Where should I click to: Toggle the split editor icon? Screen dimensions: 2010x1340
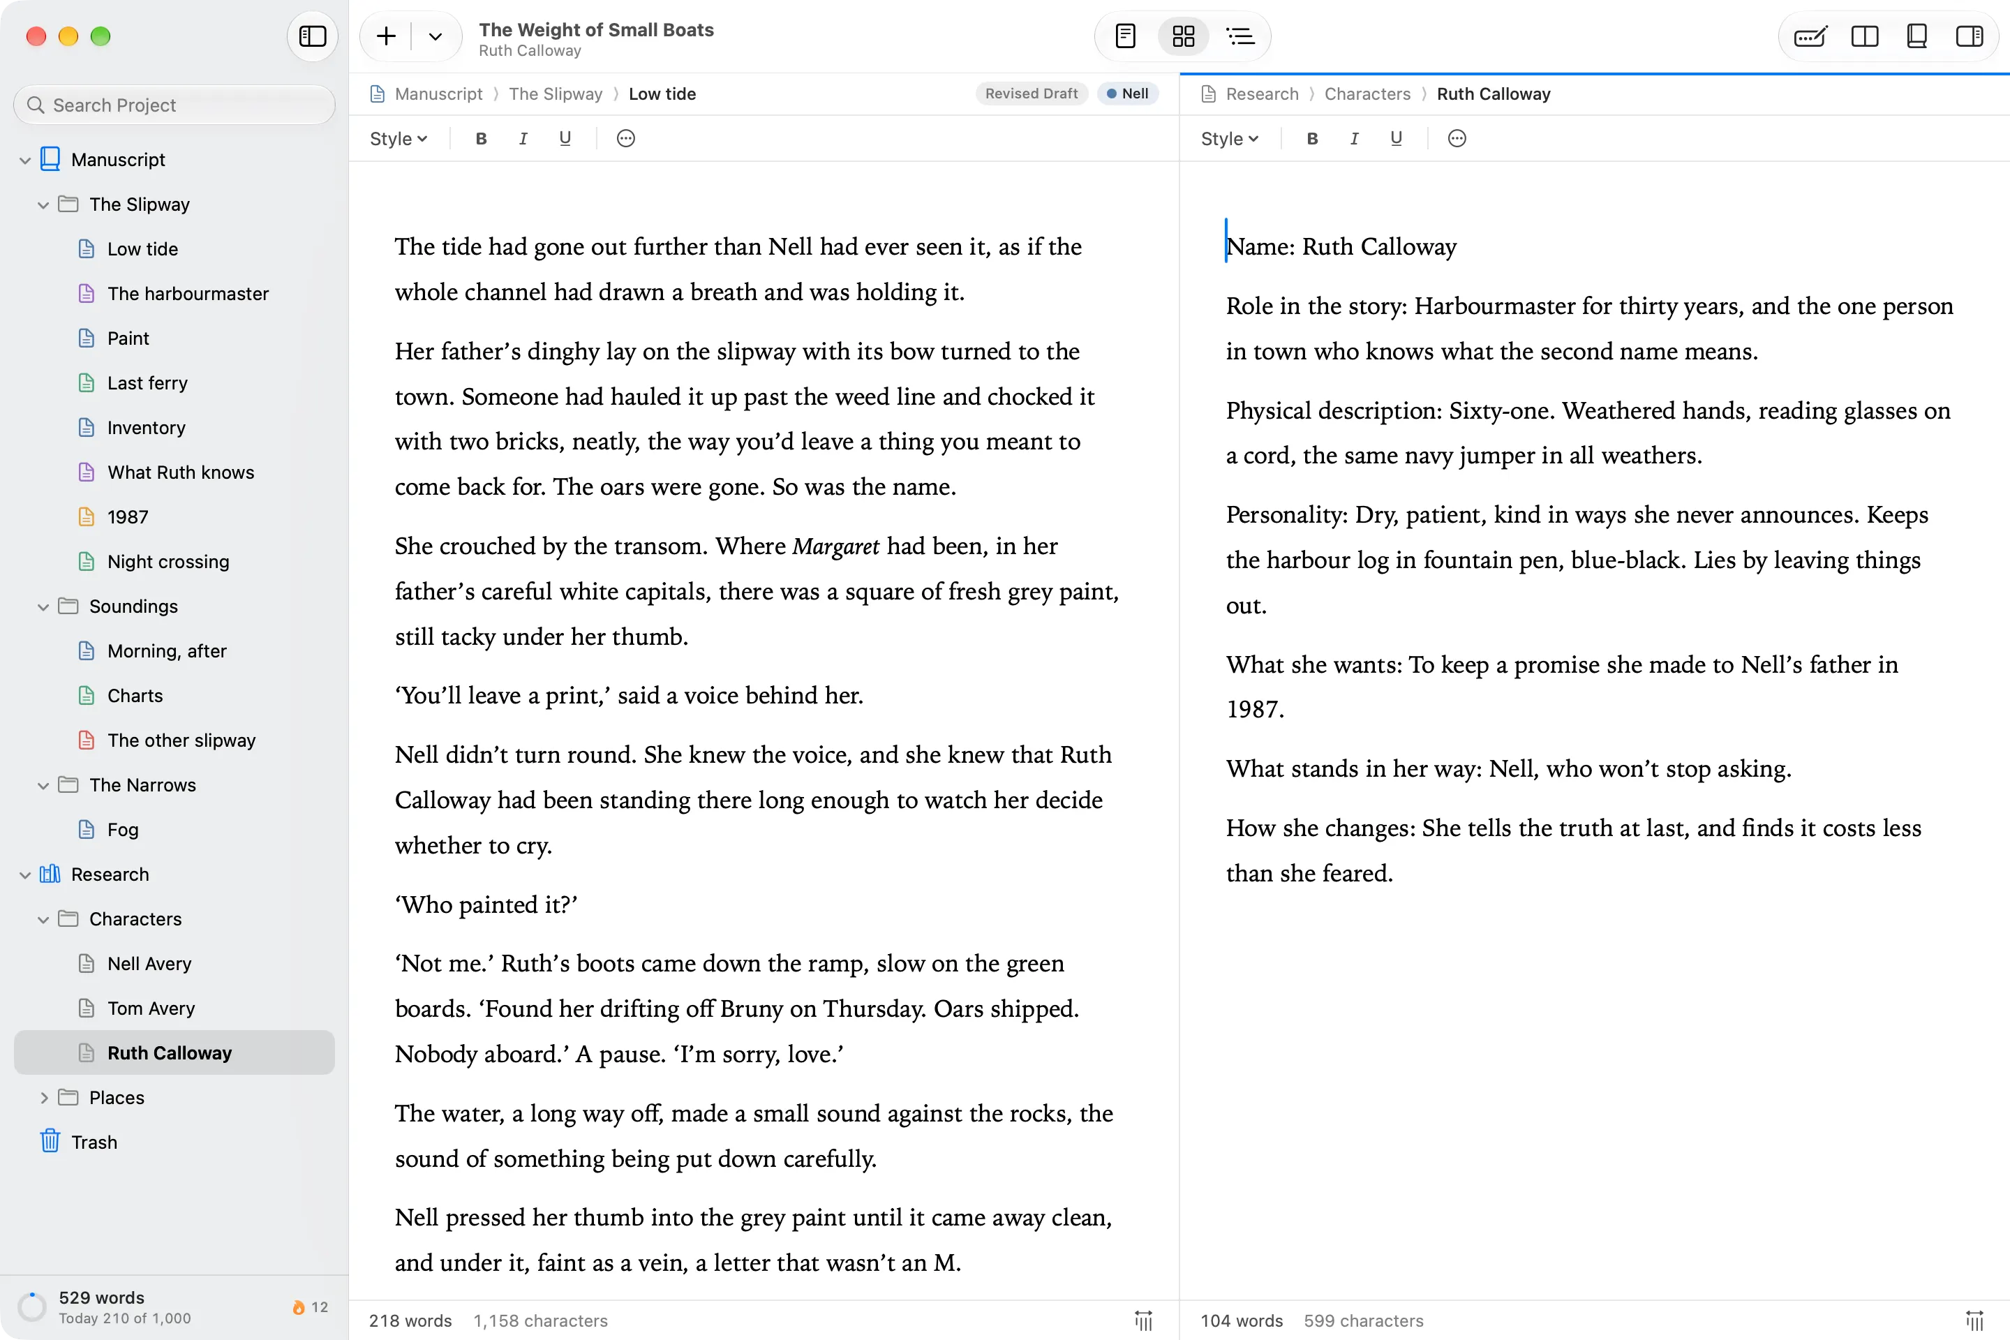tap(1865, 36)
